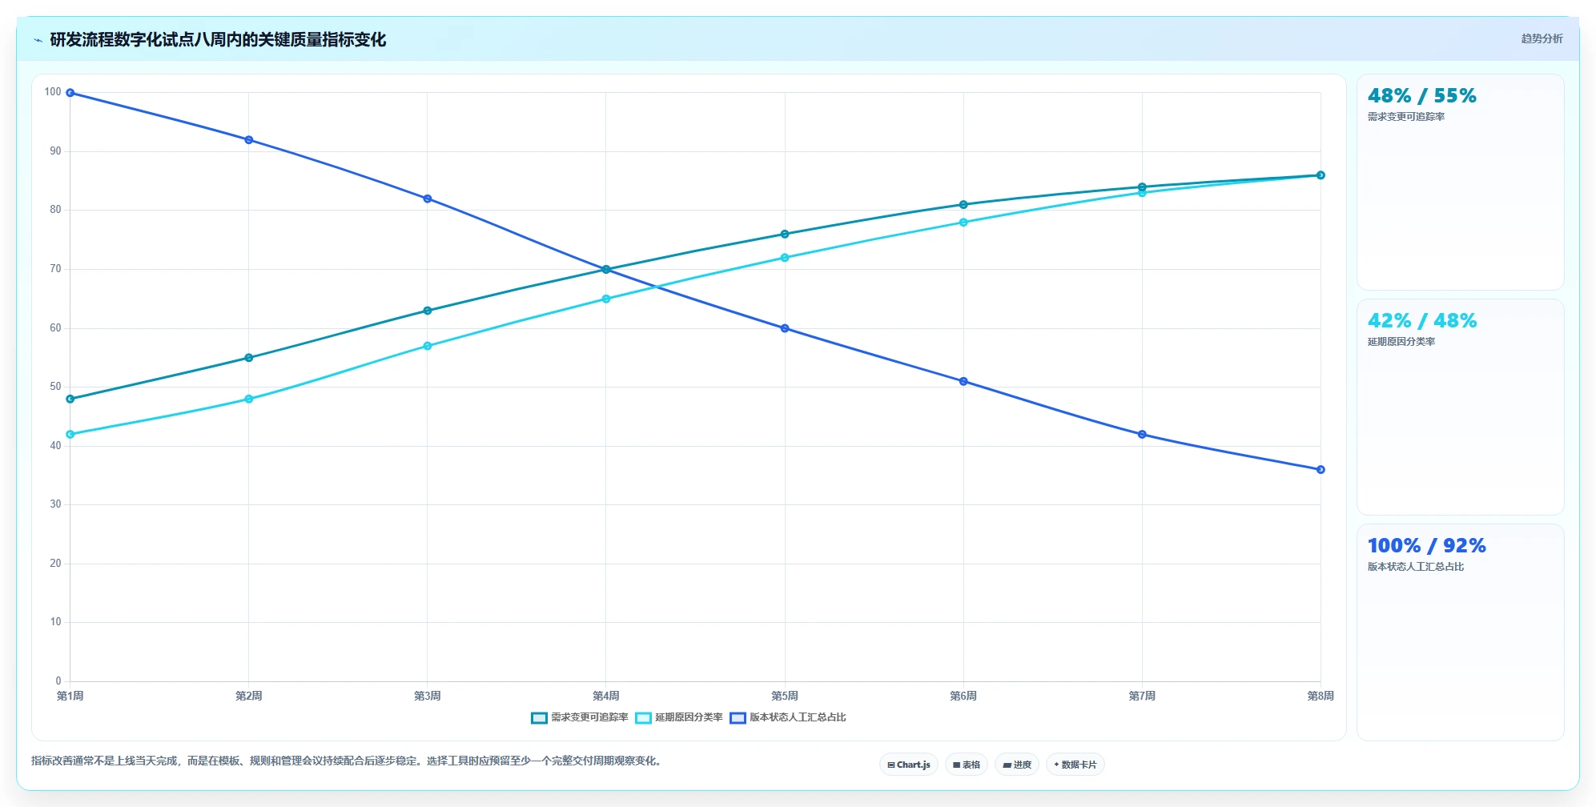
Task: Select the 第5周 point at 72 on cyan line
Action: pyautogui.click(x=785, y=258)
